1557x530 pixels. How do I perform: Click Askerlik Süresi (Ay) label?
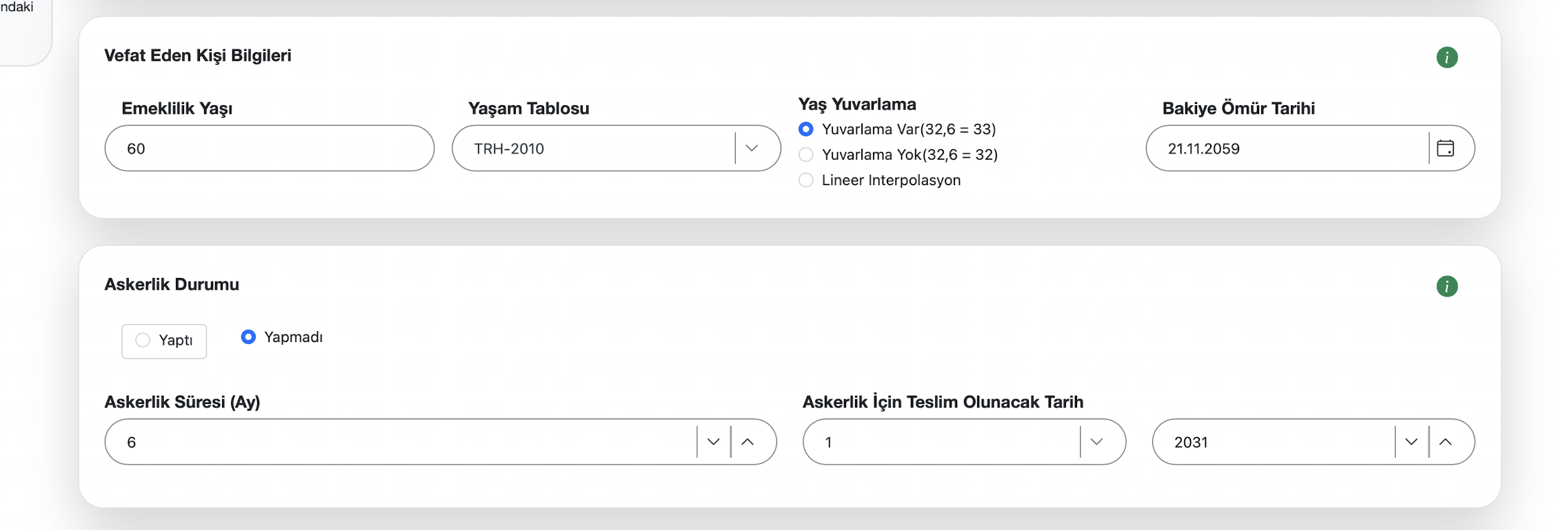[182, 402]
